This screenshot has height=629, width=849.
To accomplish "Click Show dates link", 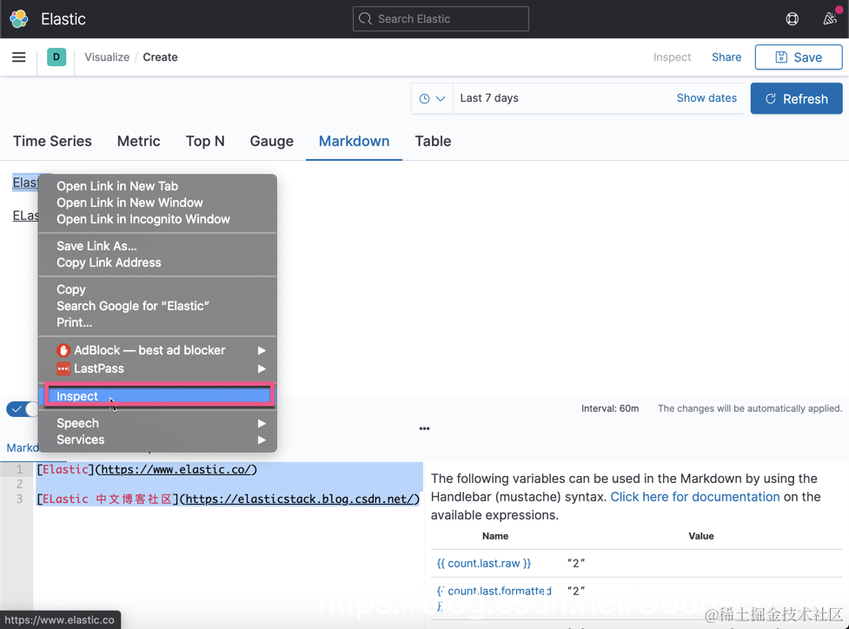I will [706, 98].
